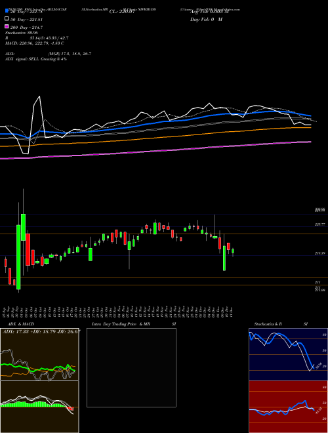Screen dimensions: 328x433
Task: Click the 'MACD: 220.96, 222.79' line
Action: (35, 43)
